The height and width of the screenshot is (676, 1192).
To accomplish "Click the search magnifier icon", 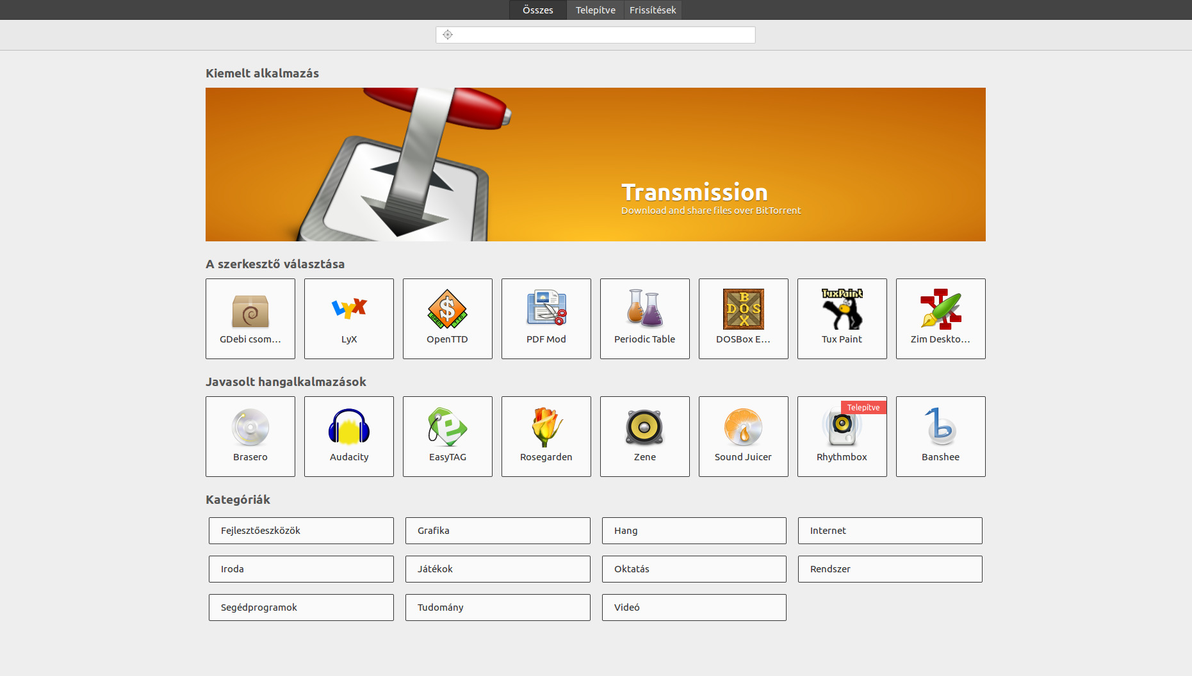I will click(448, 35).
